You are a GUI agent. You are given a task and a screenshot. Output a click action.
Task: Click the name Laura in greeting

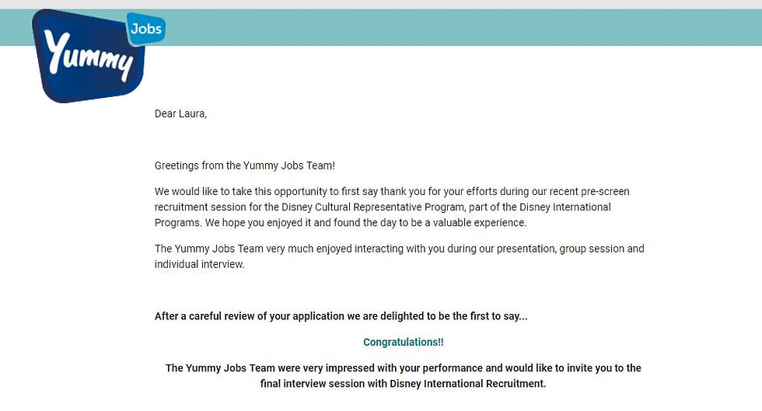[x=193, y=113]
